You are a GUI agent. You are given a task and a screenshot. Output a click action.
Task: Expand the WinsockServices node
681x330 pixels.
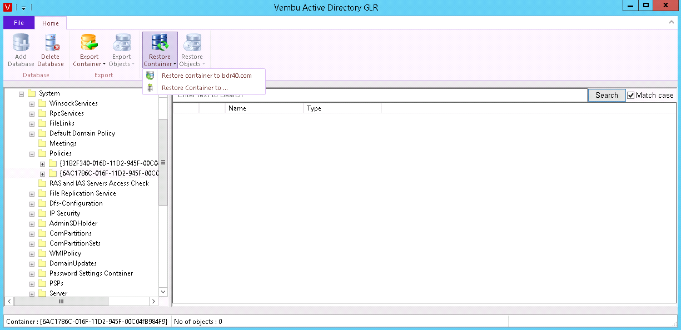pos(32,104)
